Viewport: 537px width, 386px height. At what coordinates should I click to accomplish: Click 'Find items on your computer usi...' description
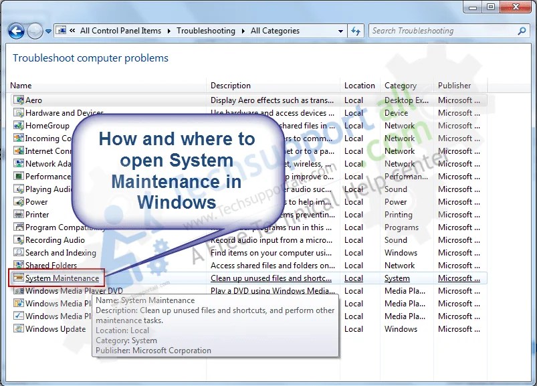click(x=271, y=253)
